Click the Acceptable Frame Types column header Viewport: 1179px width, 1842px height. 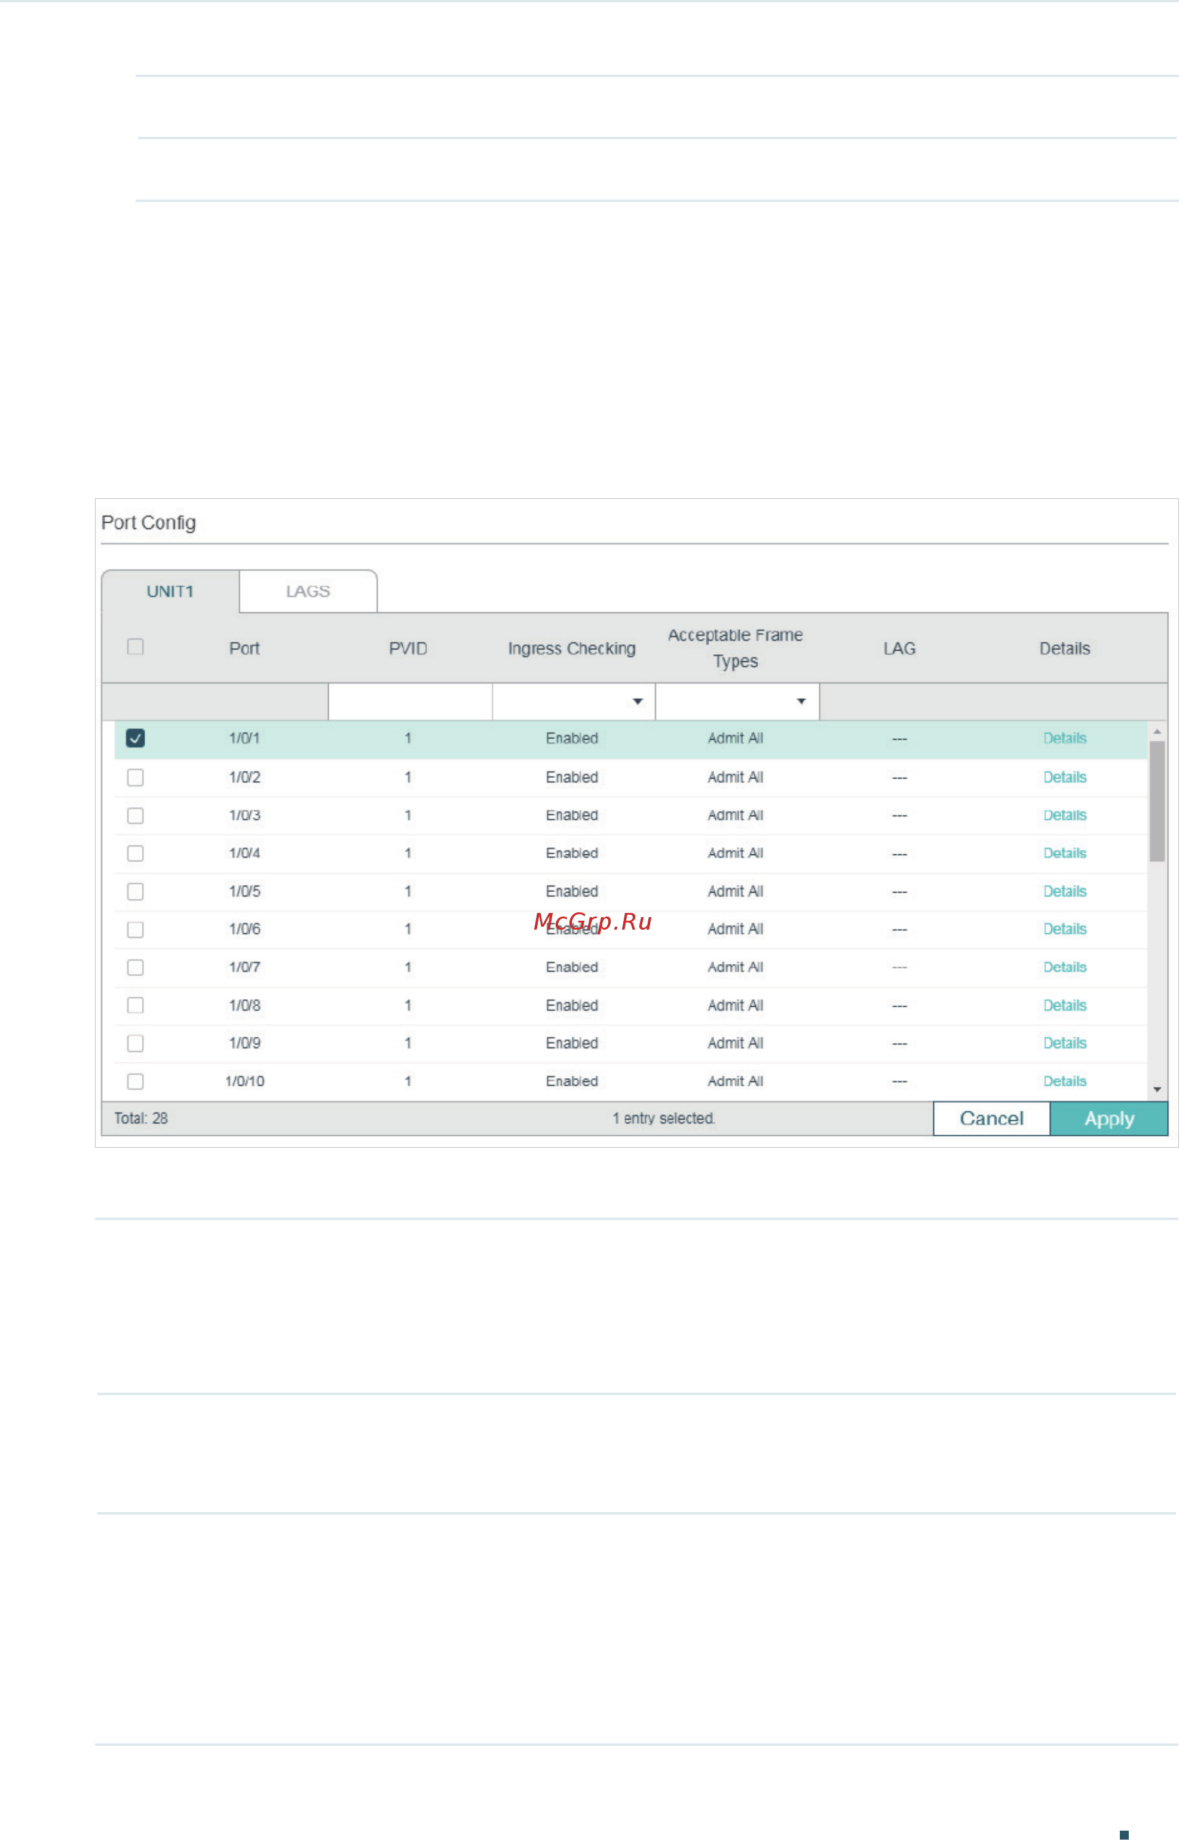pos(736,648)
